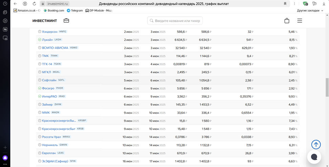The width and height of the screenshot is (329, 167).
Task: Open the МГКЛ company link
Action: click(x=46, y=72)
